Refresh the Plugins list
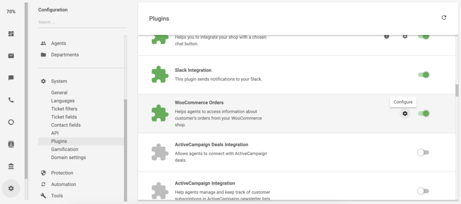Viewport: 461px width, 204px height. coord(444,18)
